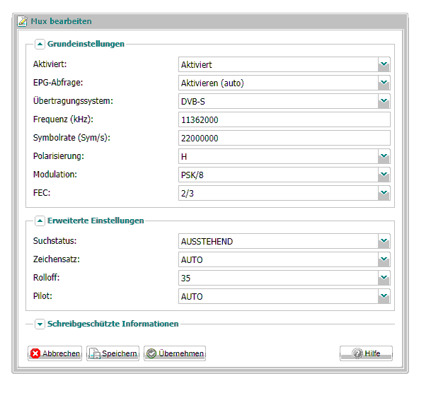Image resolution: width=431 pixels, height=393 pixels.
Task: Expand the Schreibgeschützte Informationen section
Action: 40,324
